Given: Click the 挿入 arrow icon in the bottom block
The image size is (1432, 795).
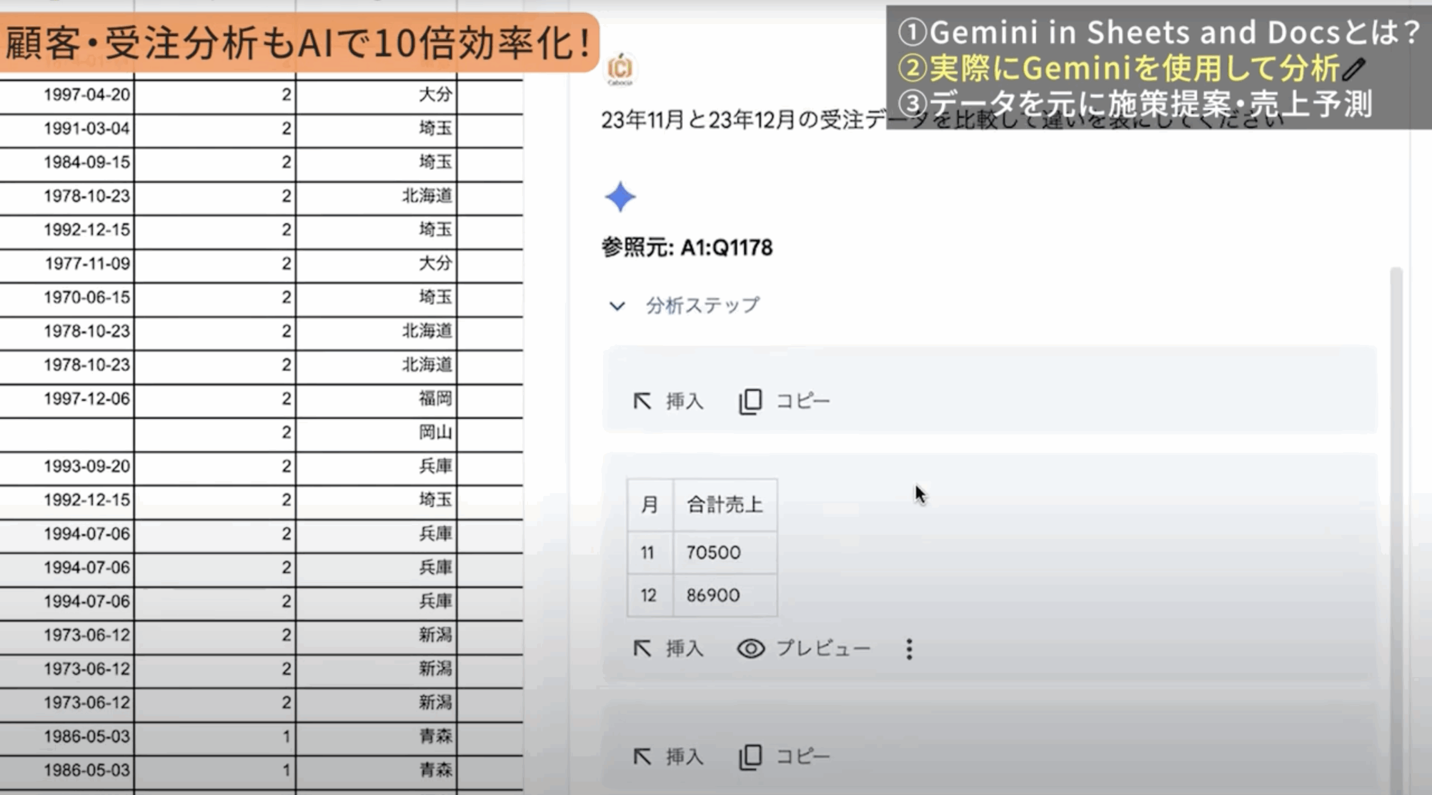Looking at the screenshot, I should (x=642, y=756).
